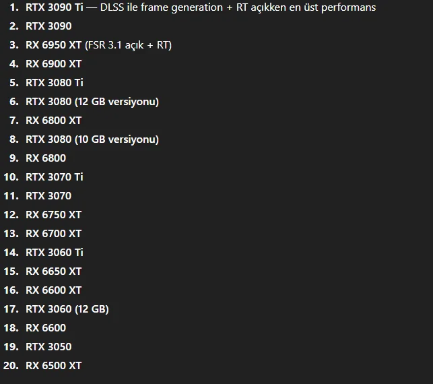Select RTX 3080 12 GB versiyonu item
This screenshot has width=433, height=384.
click(x=92, y=102)
